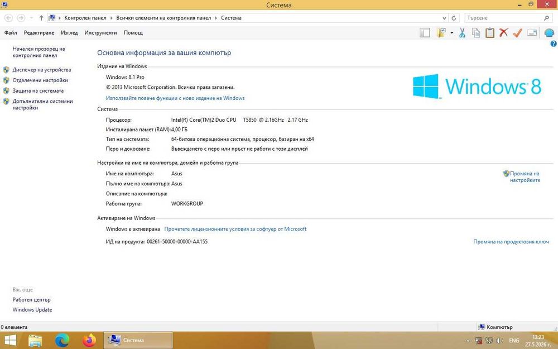Open File Explorer from taskbar
558x349 pixels.
(35, 341)
